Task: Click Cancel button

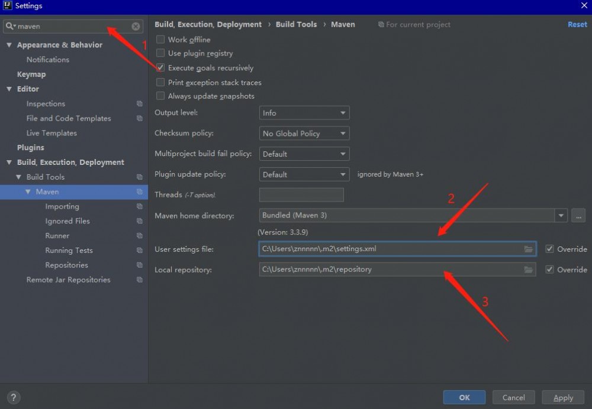Action: click(513, 397)
